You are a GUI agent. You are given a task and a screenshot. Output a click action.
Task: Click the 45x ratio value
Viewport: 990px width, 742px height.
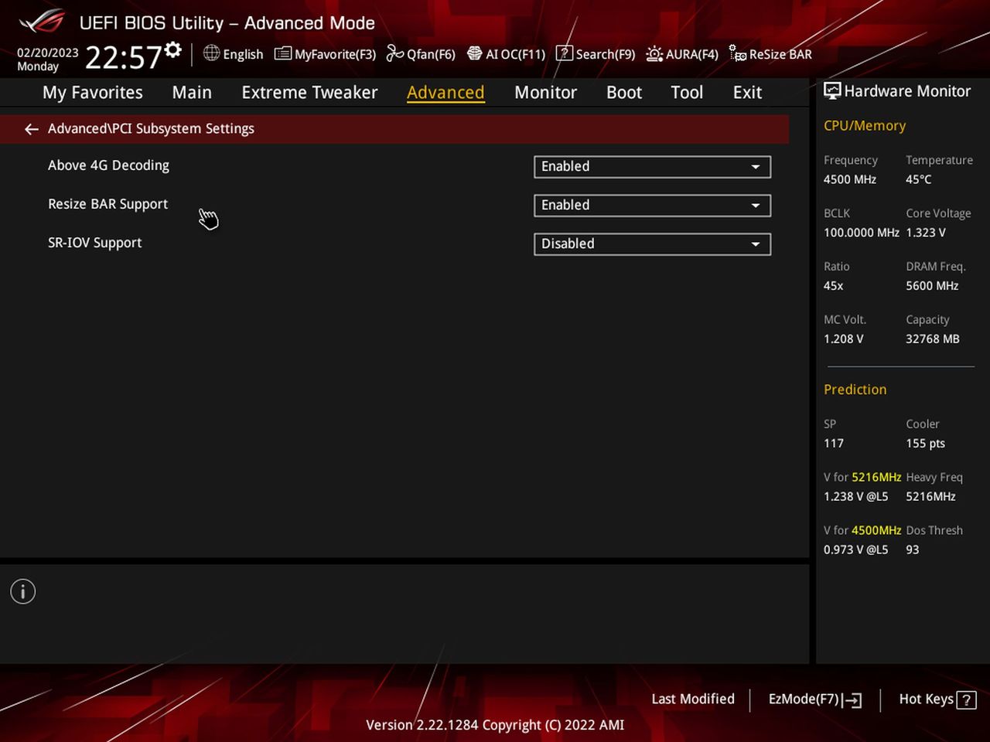[834, 286]
